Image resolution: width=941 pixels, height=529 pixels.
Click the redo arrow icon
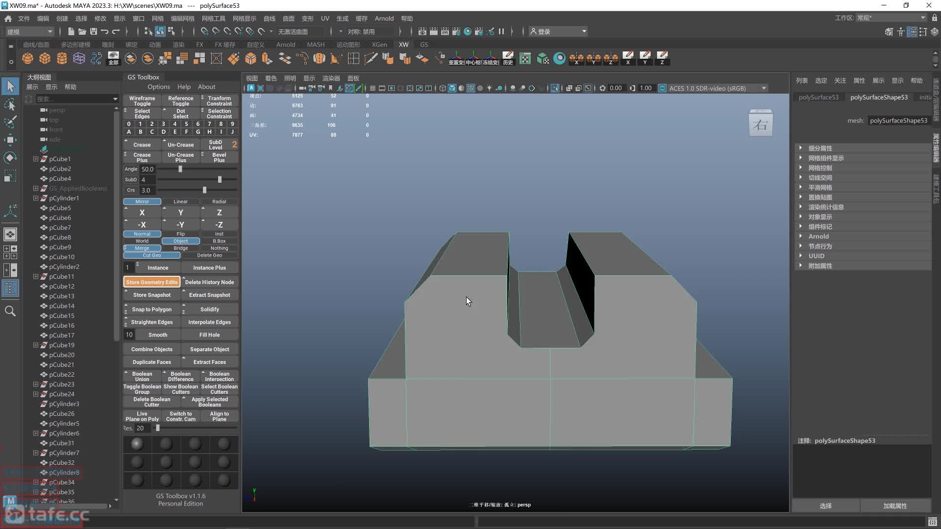[x=116, y=31]
